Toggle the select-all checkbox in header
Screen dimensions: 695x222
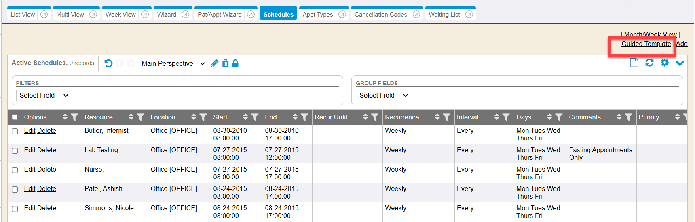pos(15,117)
